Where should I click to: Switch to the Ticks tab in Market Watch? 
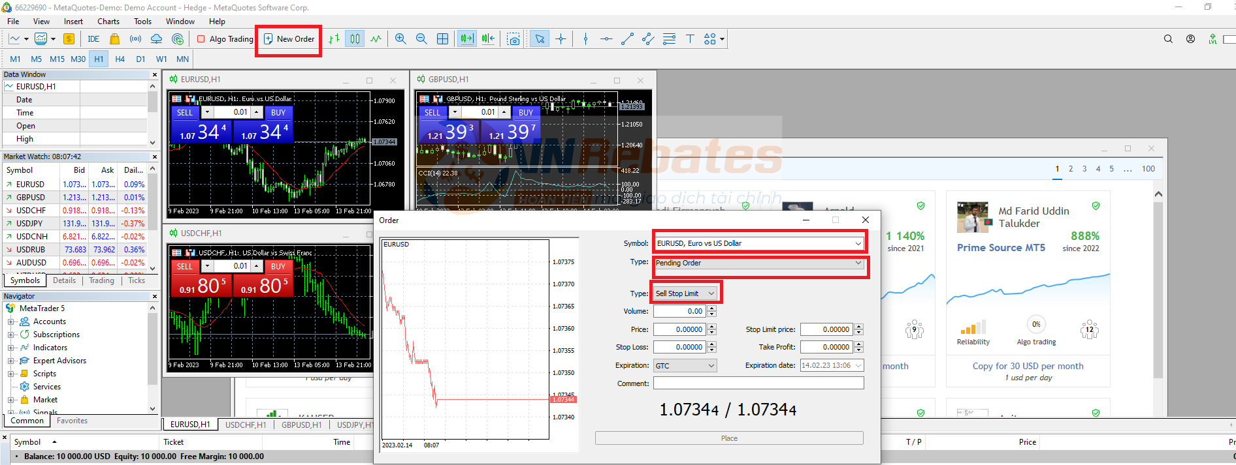tap(137, 280)
